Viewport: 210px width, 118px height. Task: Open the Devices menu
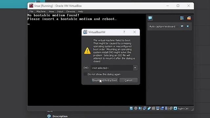[71, 11]
